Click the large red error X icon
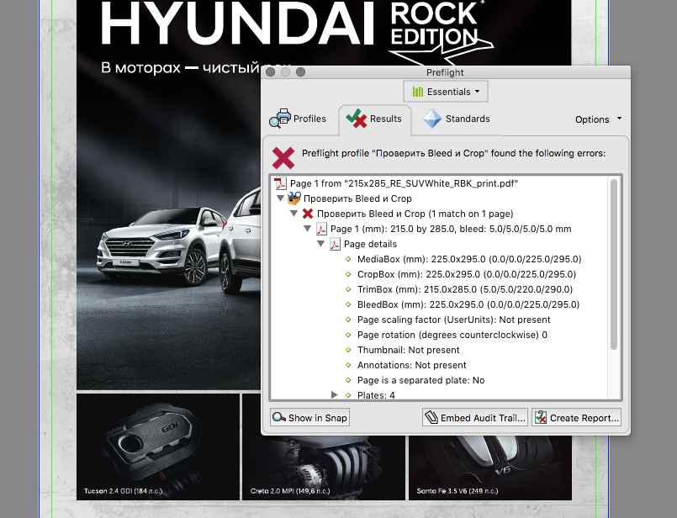This screenshot has height=518, width=677. click(x=283, y=157)
